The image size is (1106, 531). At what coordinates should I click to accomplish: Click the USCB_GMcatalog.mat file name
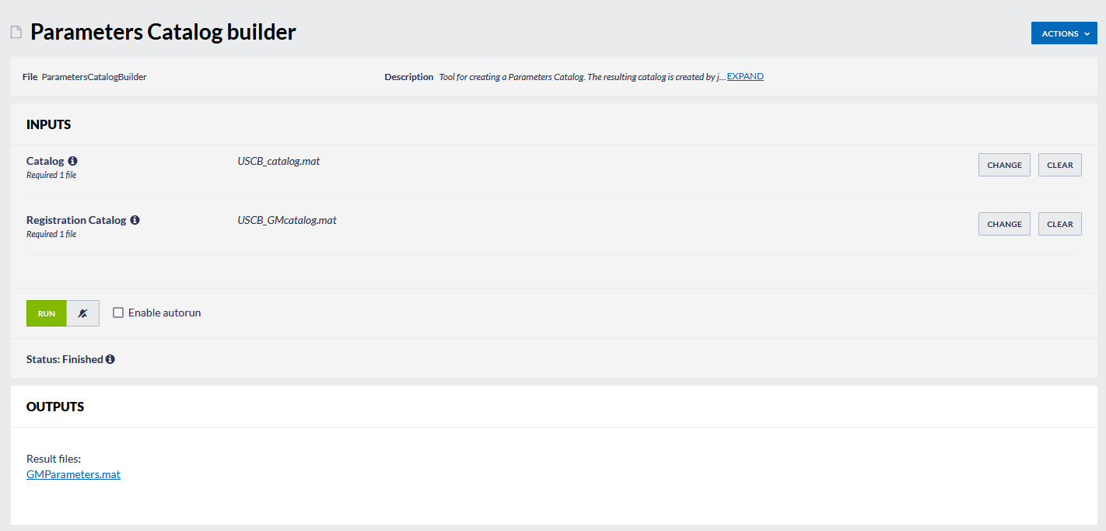click(287, 220)
